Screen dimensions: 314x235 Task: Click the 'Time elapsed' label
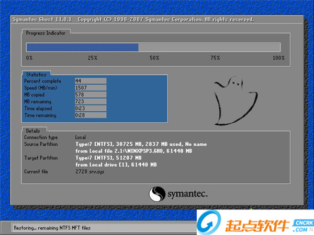click(38, 109)
